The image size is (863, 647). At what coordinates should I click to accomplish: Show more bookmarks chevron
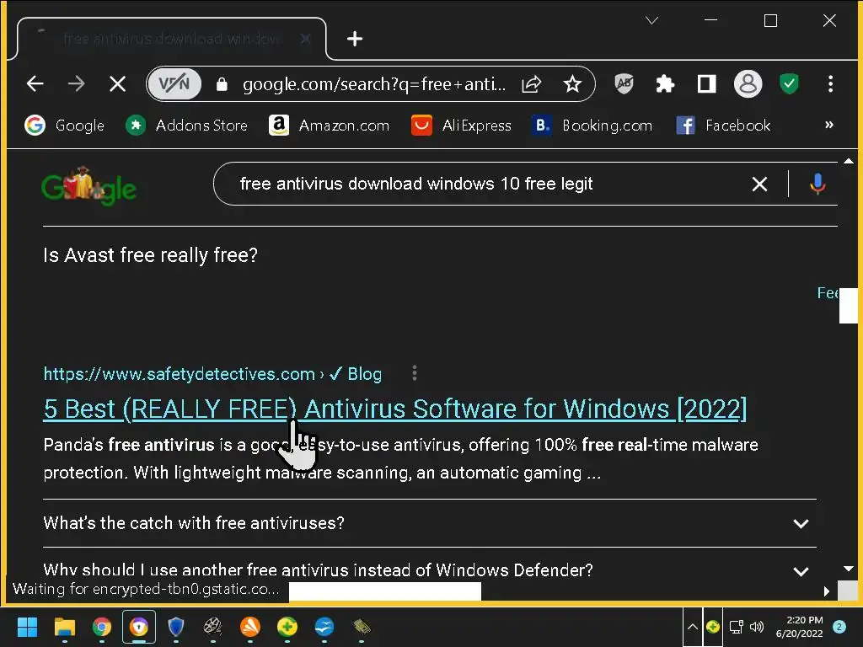point(829,125)
